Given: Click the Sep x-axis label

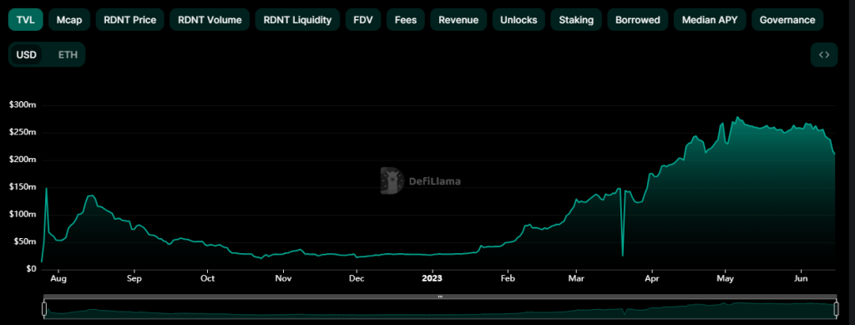Looking at the screenshot, I should tap(134, 279).
